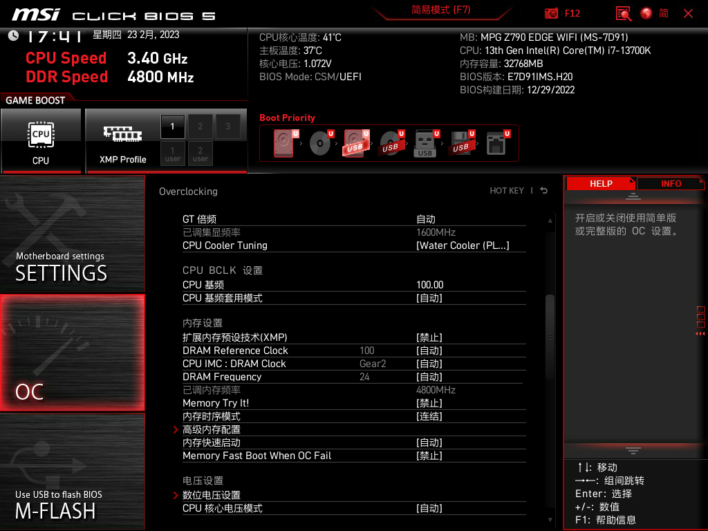Click the Overclocking page title
The height and width of the screenshot is (531, 708).
188,192
